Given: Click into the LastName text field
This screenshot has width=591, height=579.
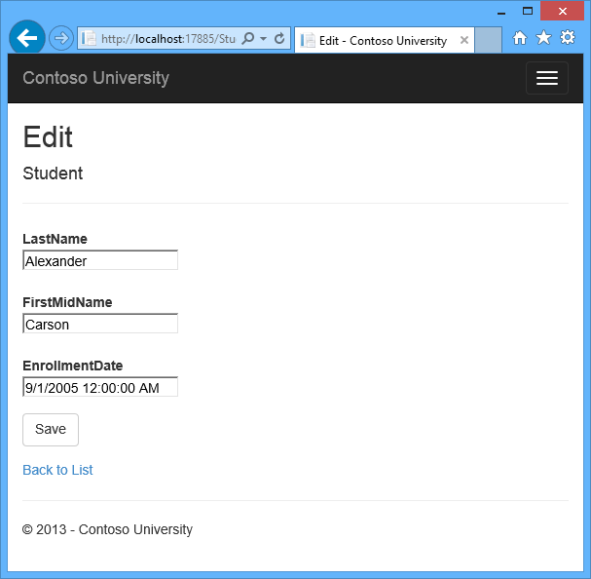Looking at the screenshot, I should 100,260.
